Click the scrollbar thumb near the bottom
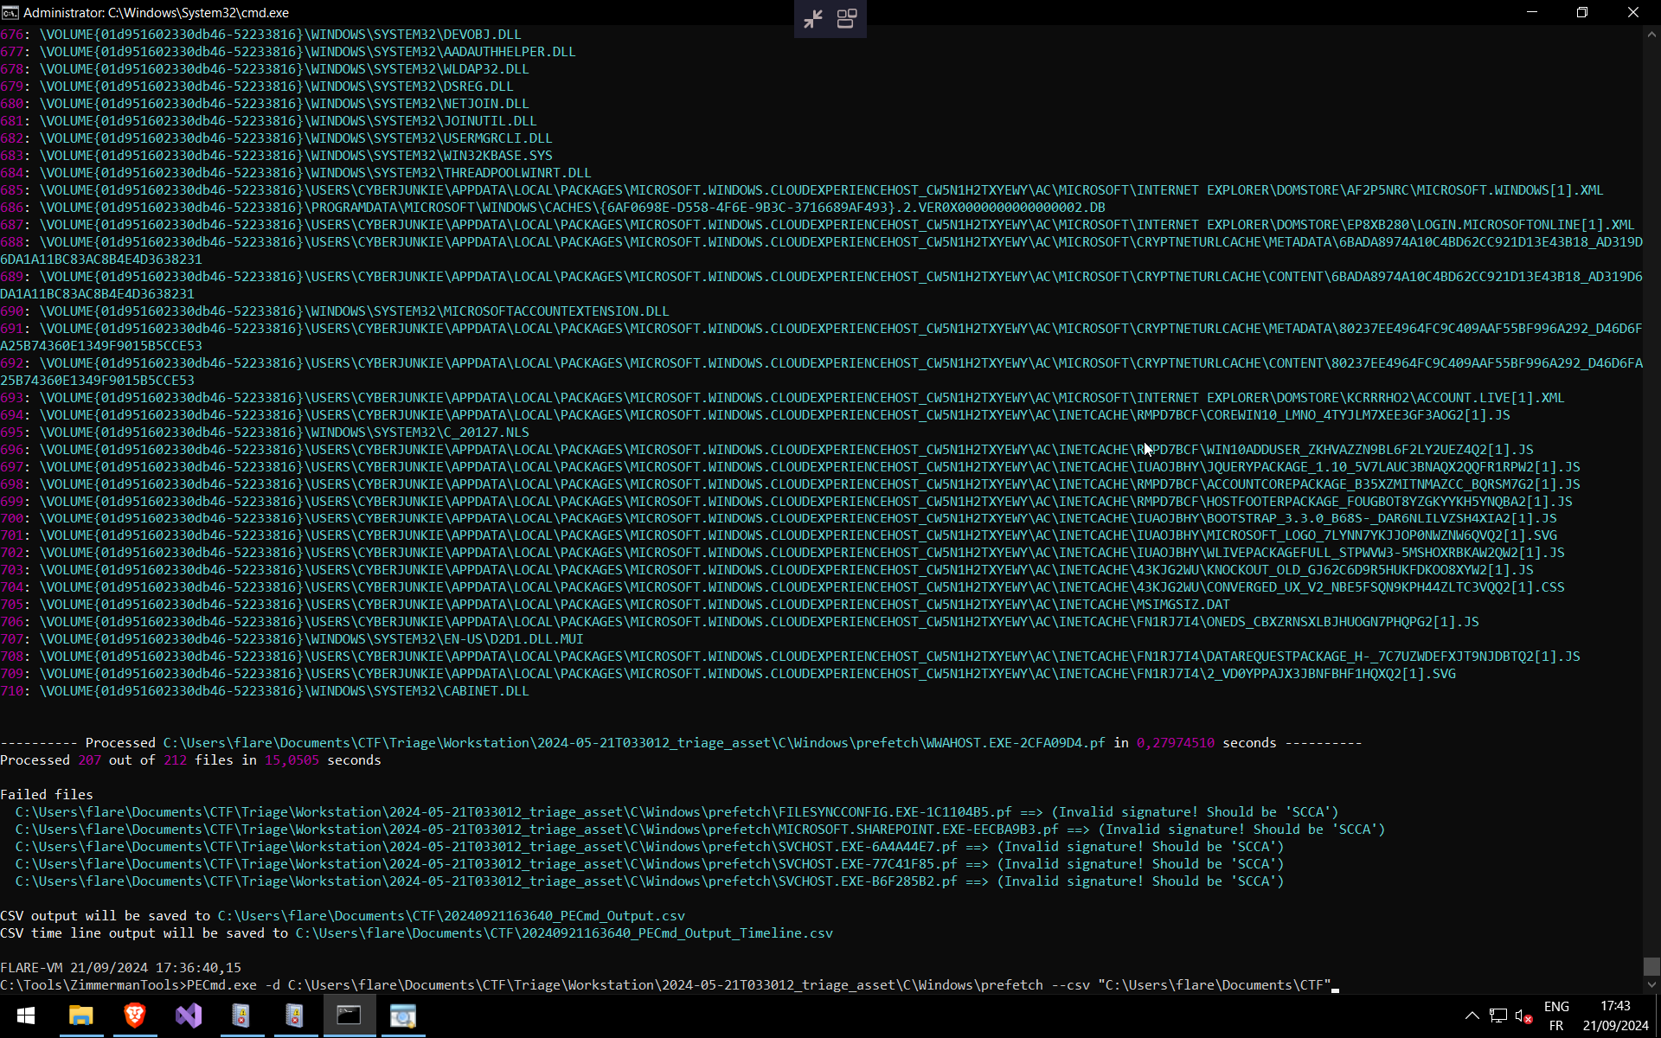The width and height of the screenshot is (1661, 1038). tap(1651, 966)
